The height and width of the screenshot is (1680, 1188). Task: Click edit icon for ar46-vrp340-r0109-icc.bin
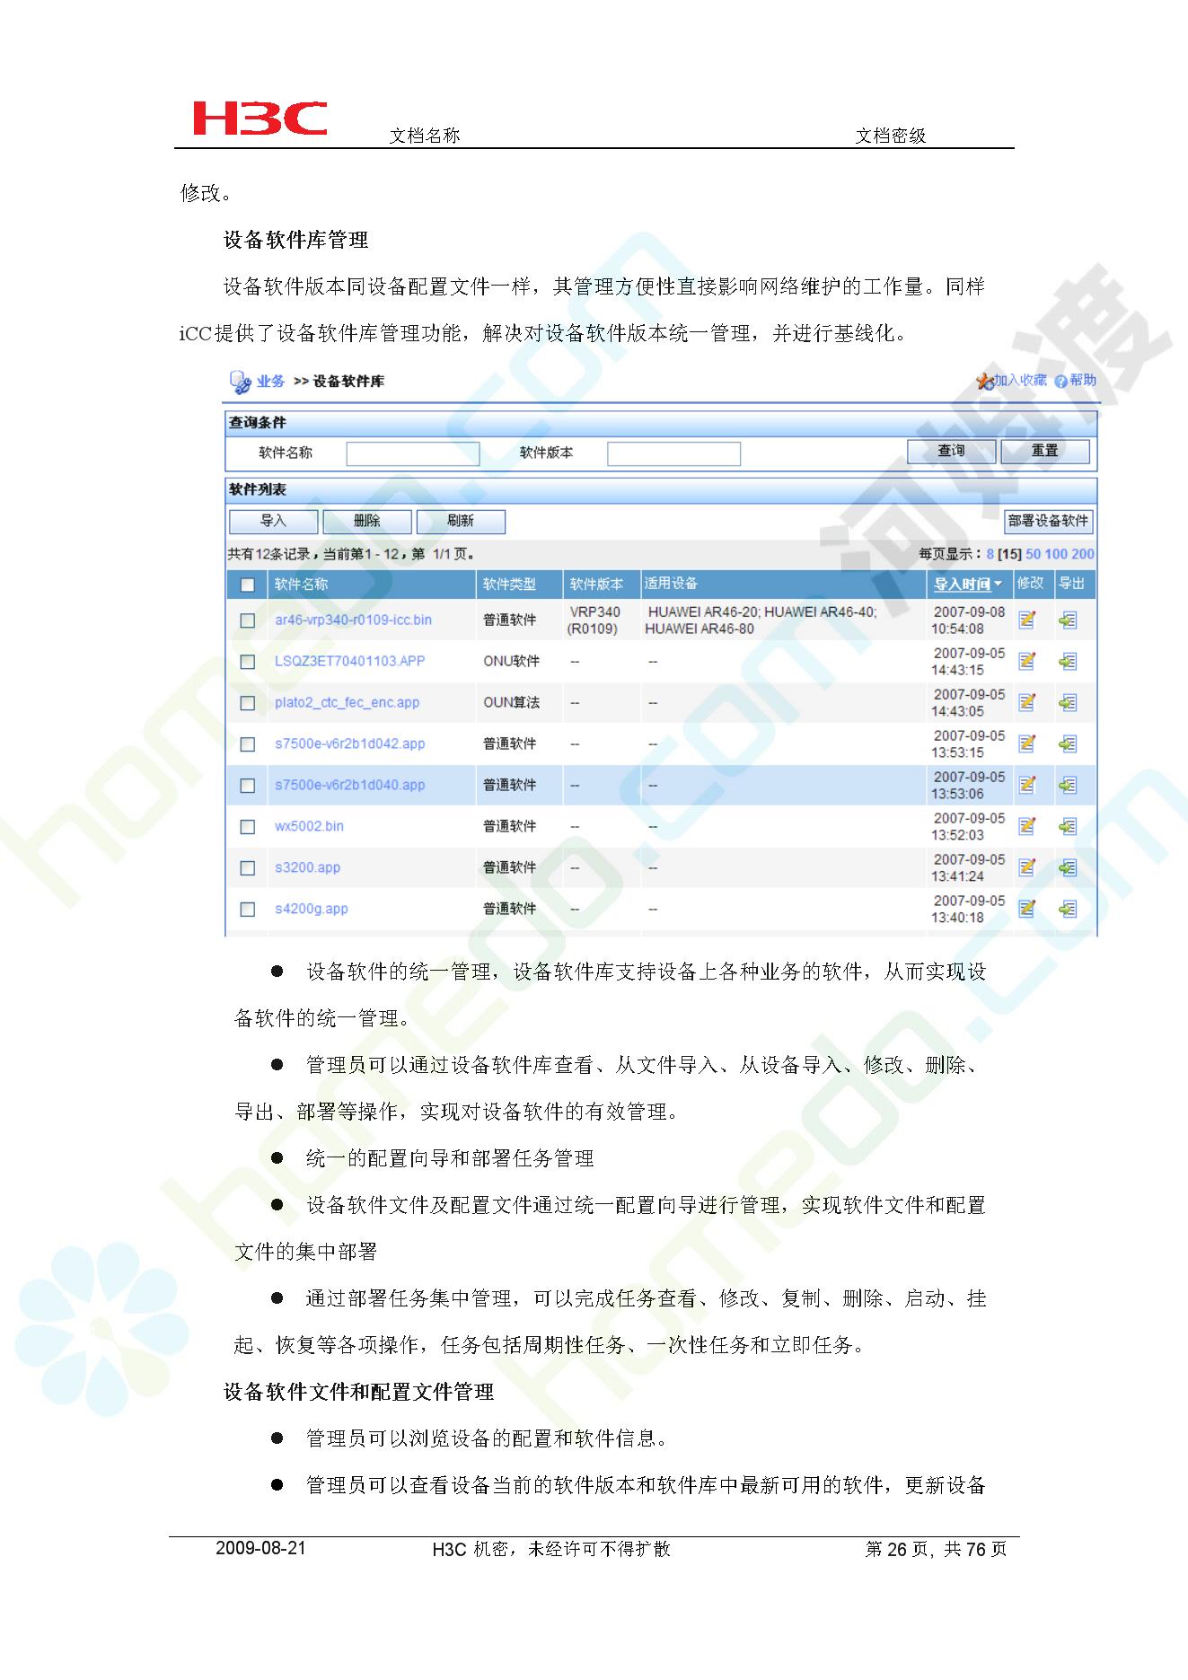1027,620
